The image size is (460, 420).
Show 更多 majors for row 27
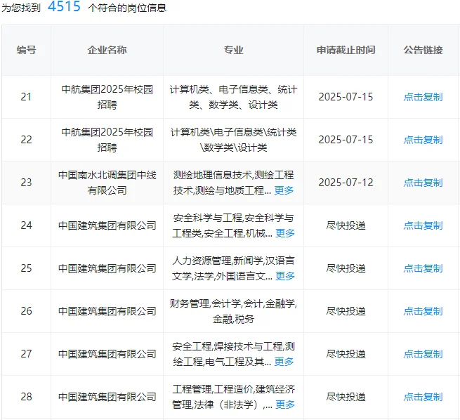click(284, 362)
